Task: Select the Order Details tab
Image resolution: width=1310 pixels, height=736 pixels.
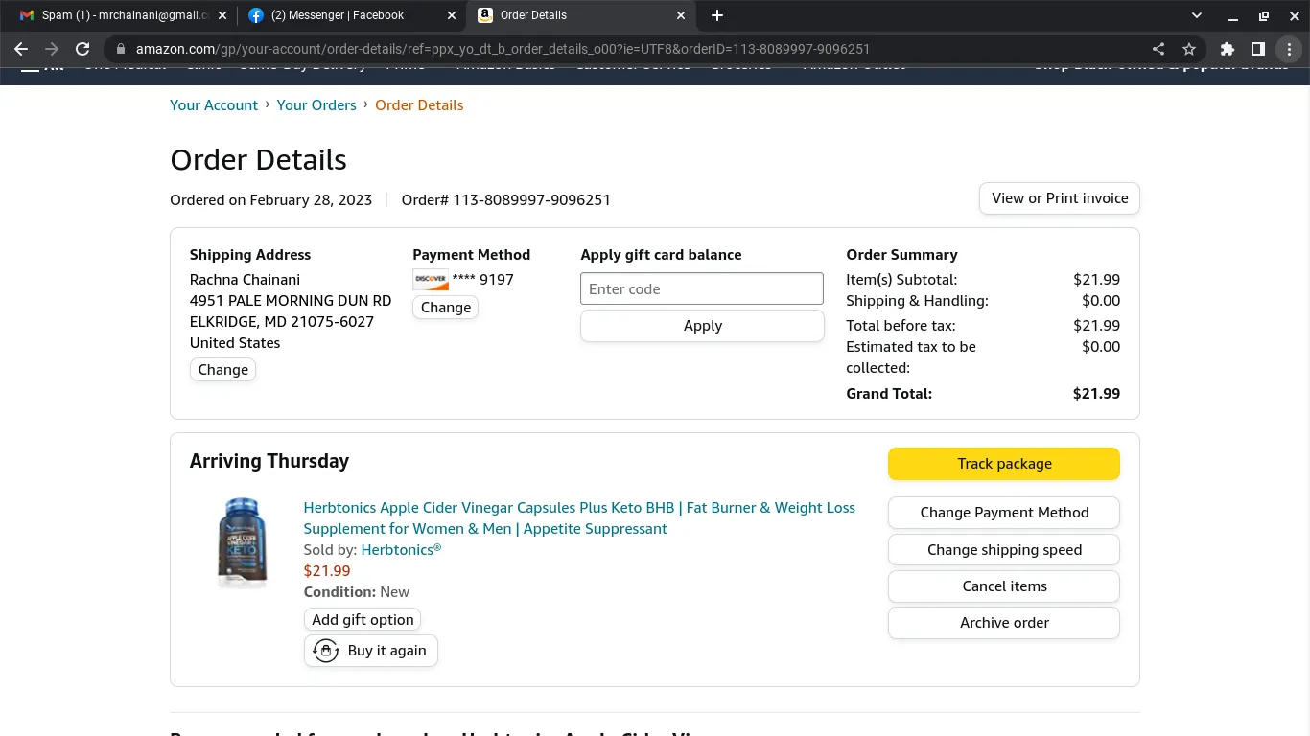Action: pos(581,15)
